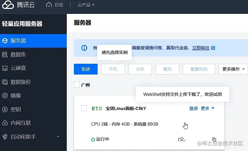Open the 总览 home icon
The height and width of the screenshot is (151, 248).
49,5
